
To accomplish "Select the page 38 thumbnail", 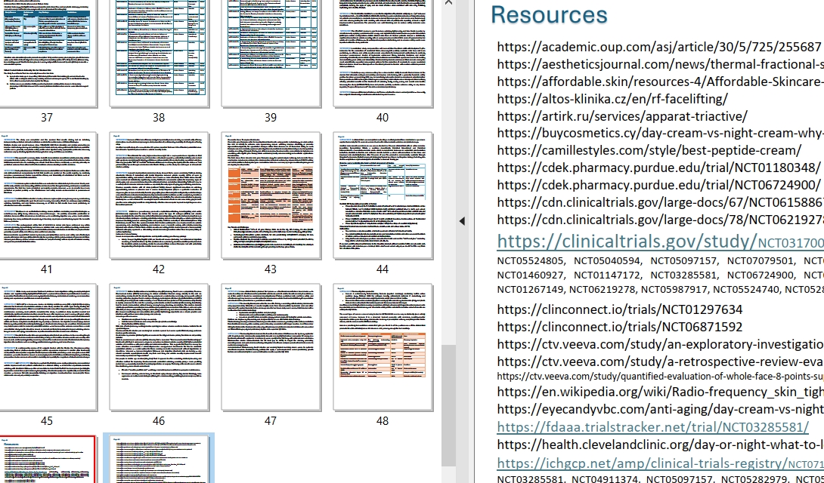I will coord(159,53).
